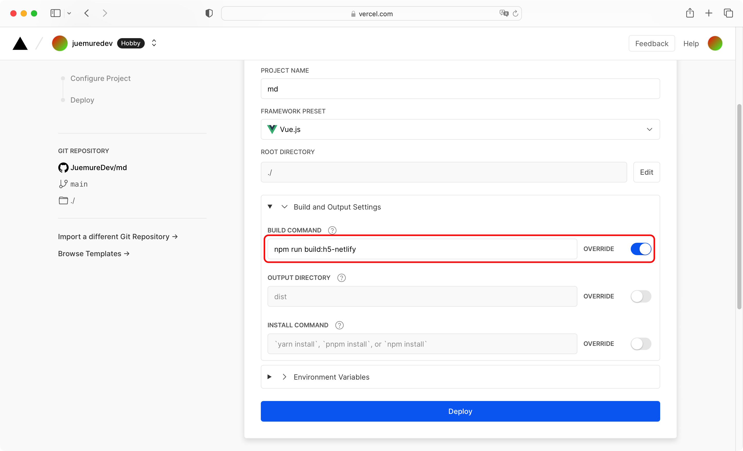
Task: Click the Safari share icon
Action: click(x=690, y=13)
